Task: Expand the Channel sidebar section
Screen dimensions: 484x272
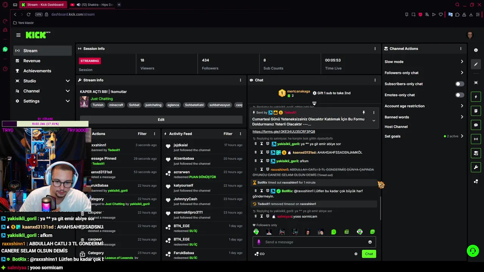Action: pos(42,91)
